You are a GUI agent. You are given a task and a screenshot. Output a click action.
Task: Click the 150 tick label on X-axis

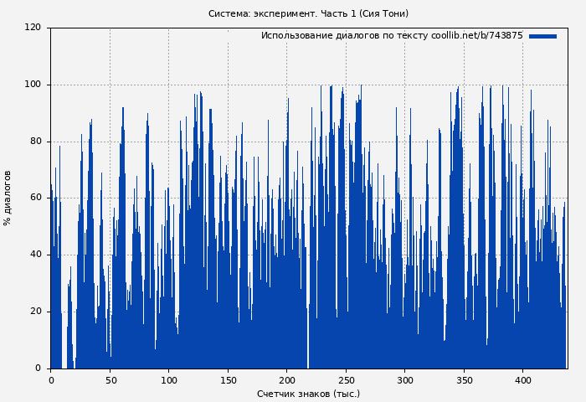click(228, 379)
